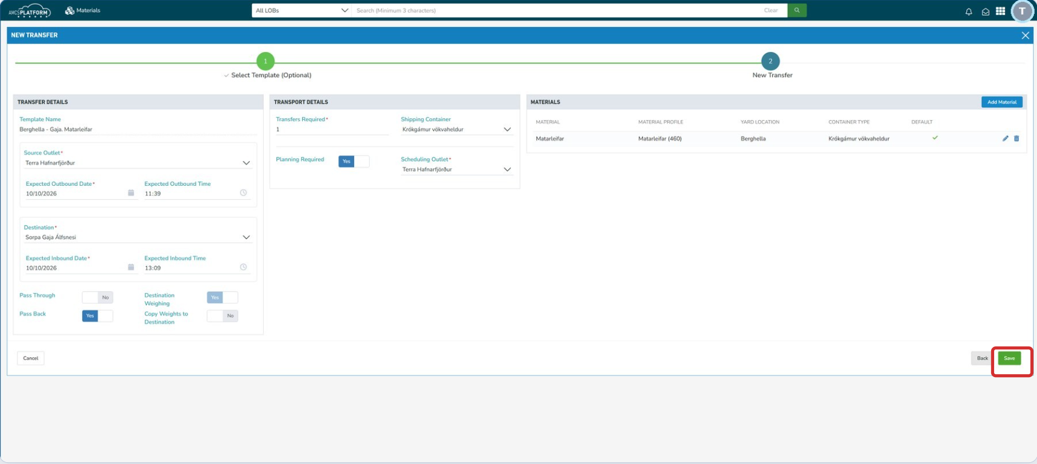This screenshot has height=464, width=1037.
Task: Click the Materials module icon
Action: [x=69, y=10]
